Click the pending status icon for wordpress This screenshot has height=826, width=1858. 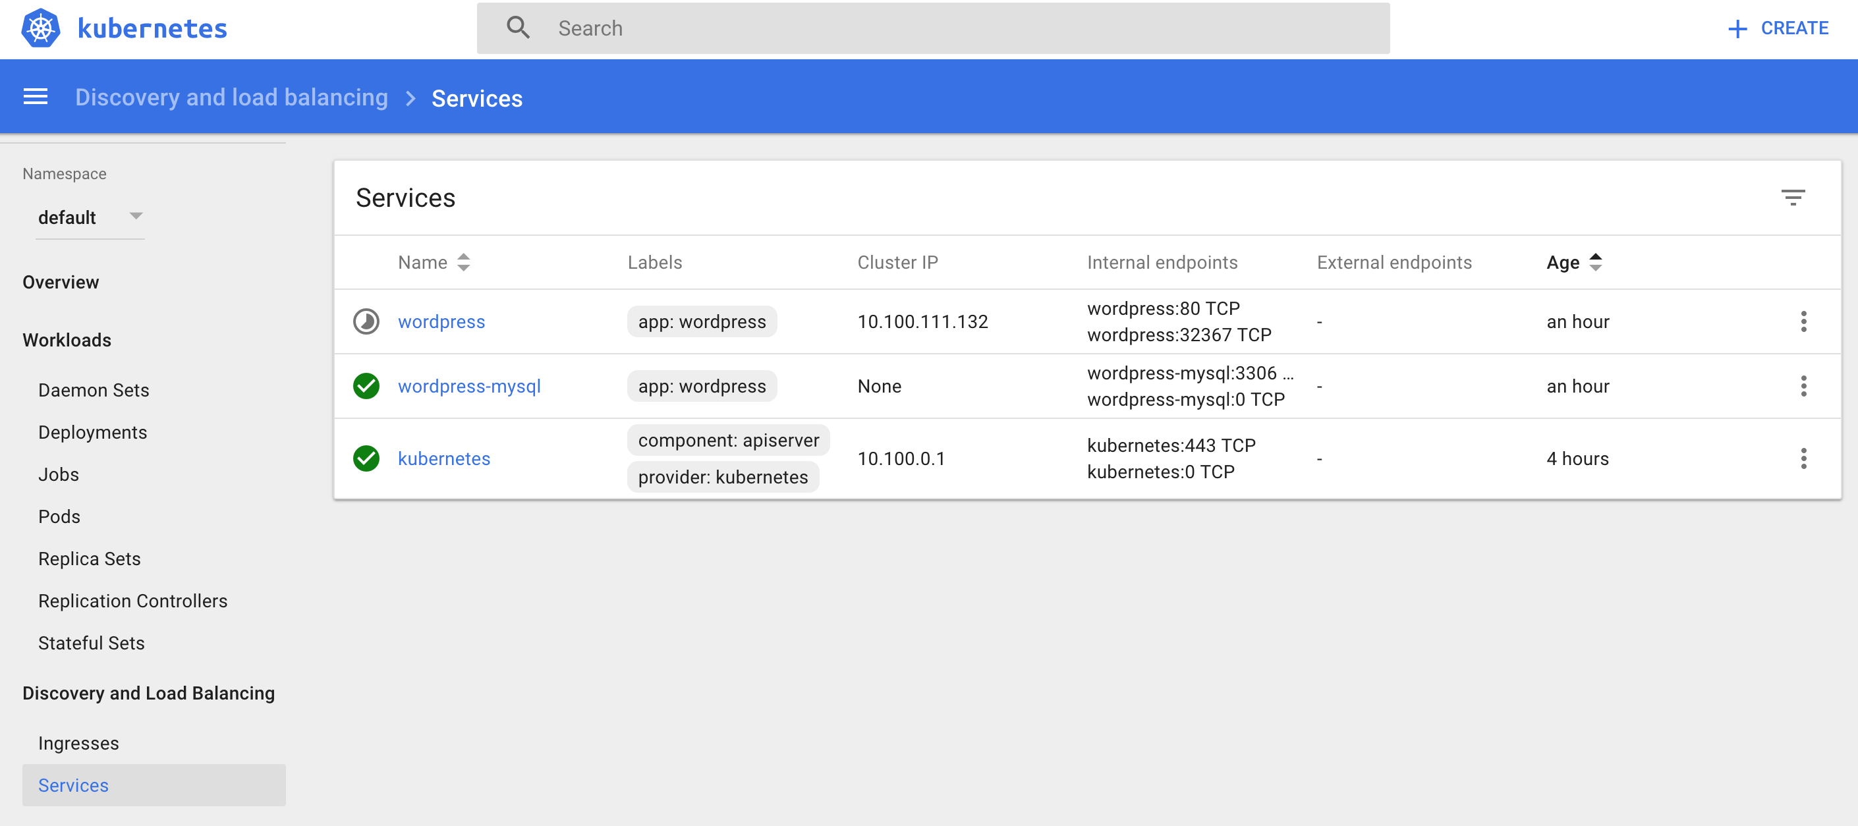pos(366,321)
